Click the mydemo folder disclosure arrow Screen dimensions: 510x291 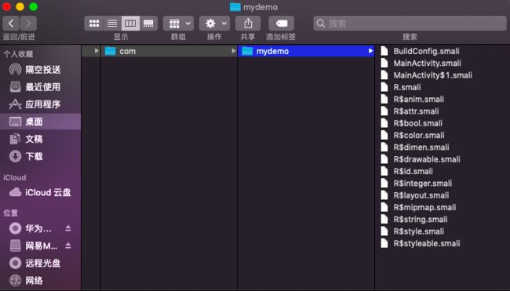coord(370,51)
